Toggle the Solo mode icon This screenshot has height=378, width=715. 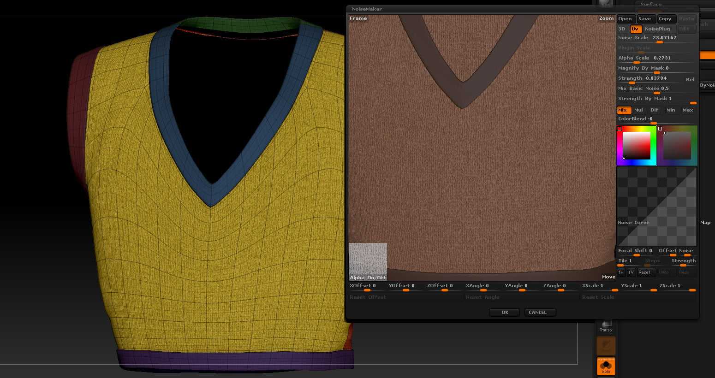606,366
